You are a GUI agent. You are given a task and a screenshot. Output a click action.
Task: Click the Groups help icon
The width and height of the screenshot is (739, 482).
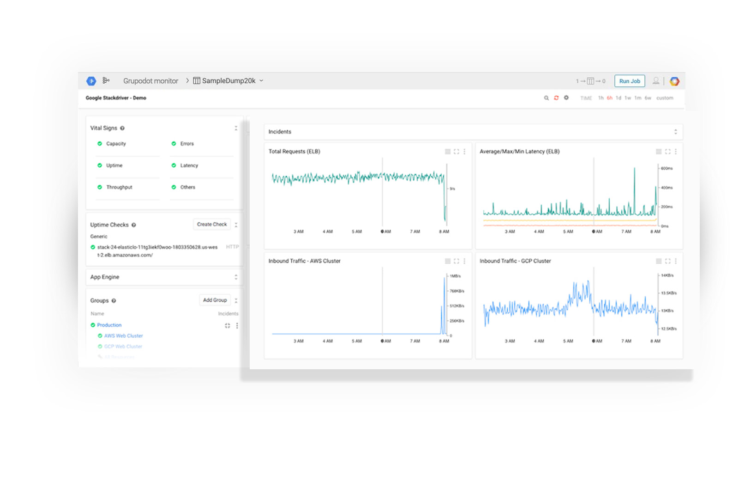(x=114, y=301)
